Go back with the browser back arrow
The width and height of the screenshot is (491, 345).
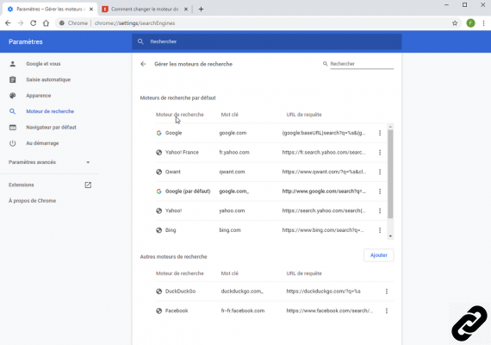click(x=8, y=23)
